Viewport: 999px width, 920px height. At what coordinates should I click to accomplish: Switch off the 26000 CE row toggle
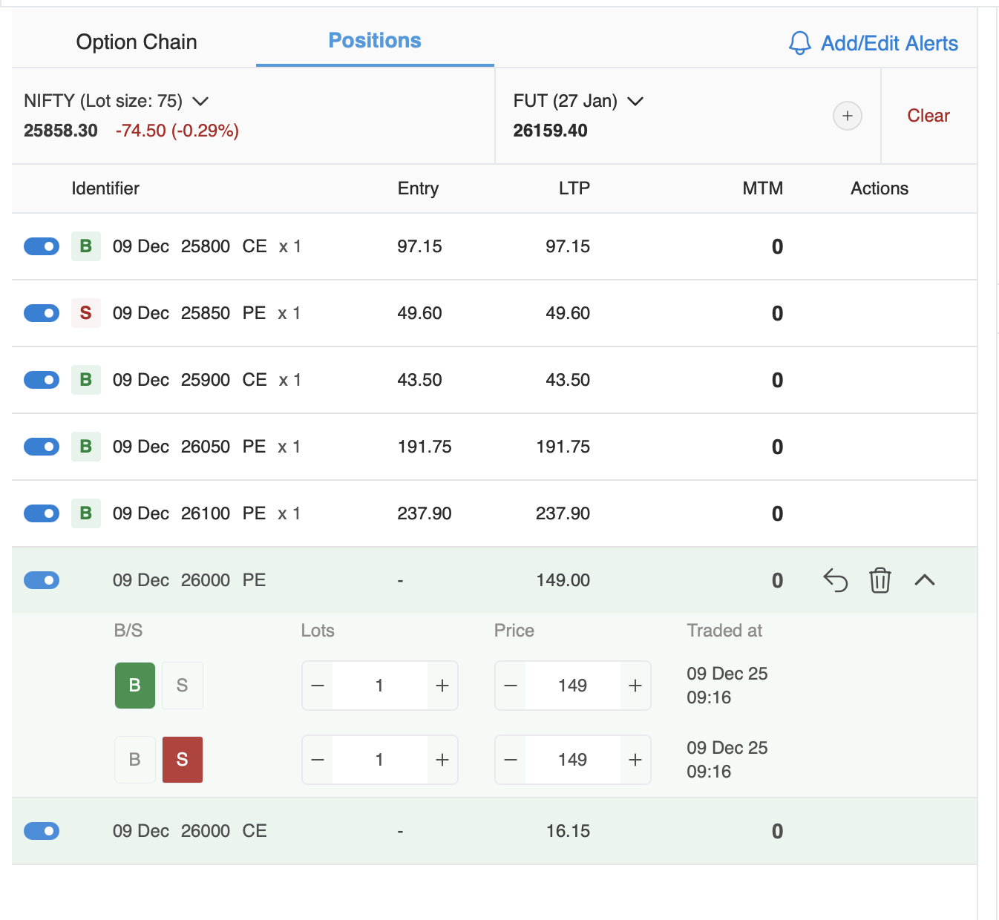coord(42,831)
